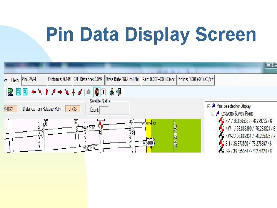Click the info 'i' toolbar icon
This screenshot has height=208, width=277.
103,92
